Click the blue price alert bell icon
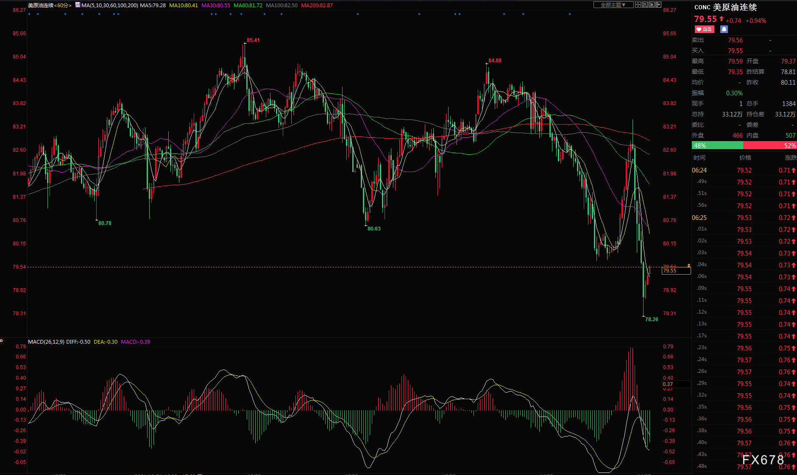The image size is (797, 475). pyautogui.click(x=724, y=29)
